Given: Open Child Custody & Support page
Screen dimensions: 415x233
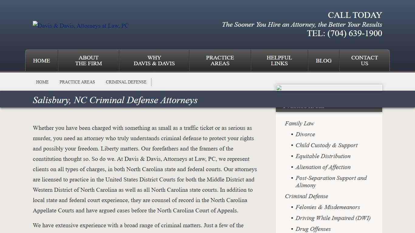Looking at the screenshot, I should coord(327,145).
